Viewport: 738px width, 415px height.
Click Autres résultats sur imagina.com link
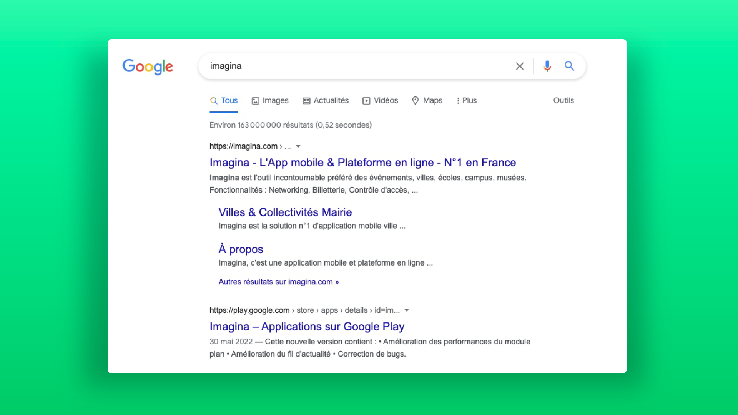pos(279,282)
